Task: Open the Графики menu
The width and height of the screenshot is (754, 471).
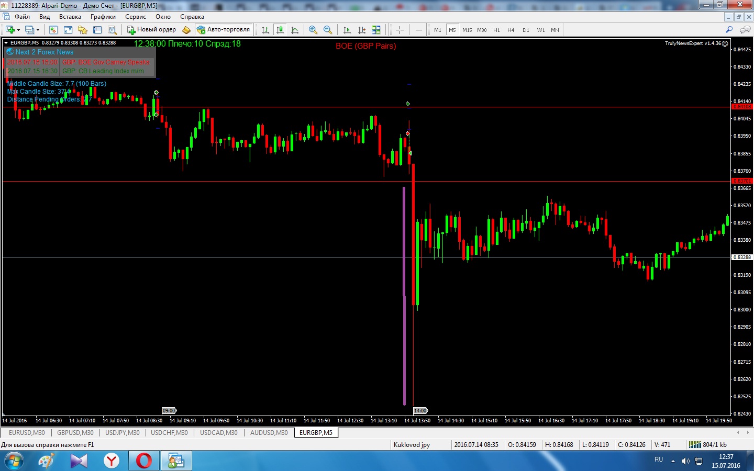Action: click(x=103, y=17)
